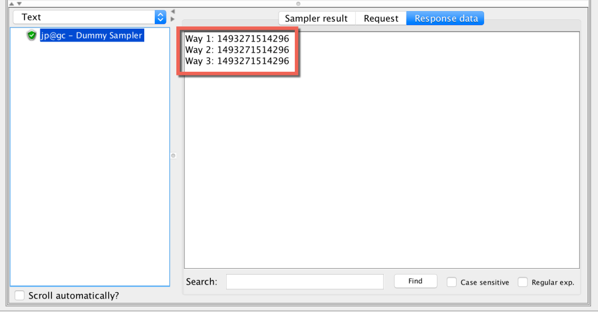Click the green shield success icon
Image resolution: width=598 pixels, height=312 pixels.
[x=32, y=36]
